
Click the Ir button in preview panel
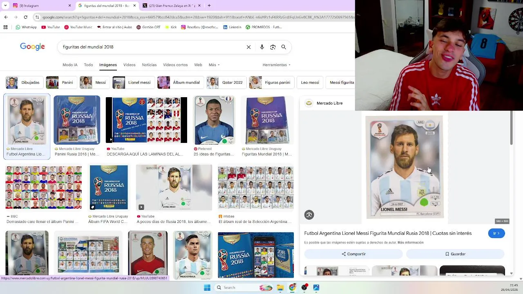tap(496, 233)
